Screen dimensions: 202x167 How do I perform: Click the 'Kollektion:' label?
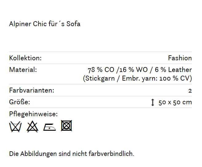(26, 58)
